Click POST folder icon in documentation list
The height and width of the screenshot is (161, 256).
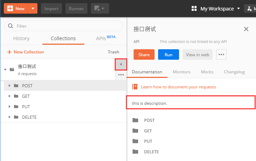(x=135, y=120)
